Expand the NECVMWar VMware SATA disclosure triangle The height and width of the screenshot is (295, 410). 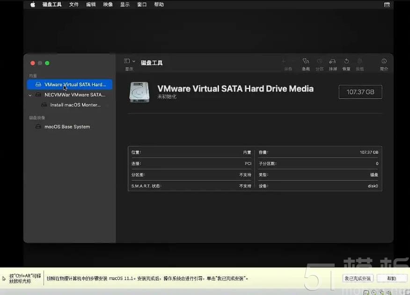[29, 95]
